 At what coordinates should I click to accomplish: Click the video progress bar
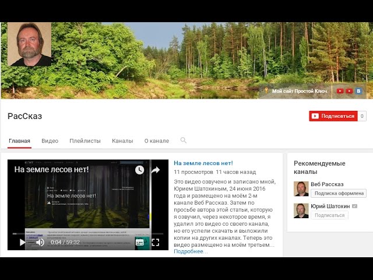tap(88, 234)
